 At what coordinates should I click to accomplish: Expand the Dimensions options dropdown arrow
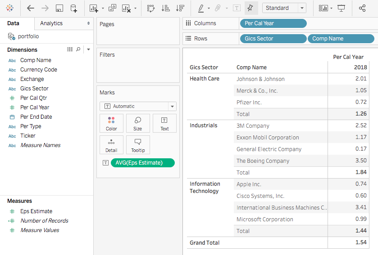click(88, 49)
